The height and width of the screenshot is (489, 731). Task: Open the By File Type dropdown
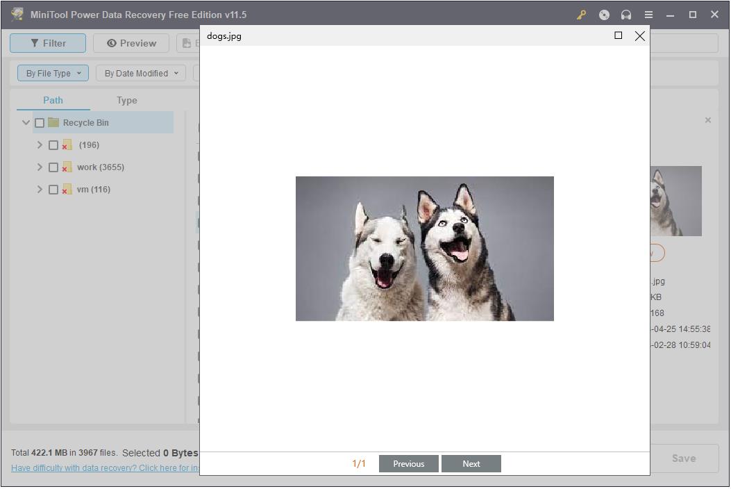tap(53, 73)
